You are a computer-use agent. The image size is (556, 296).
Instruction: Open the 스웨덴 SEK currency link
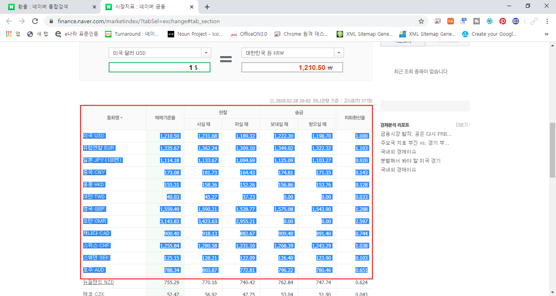(x=96, y=258)
